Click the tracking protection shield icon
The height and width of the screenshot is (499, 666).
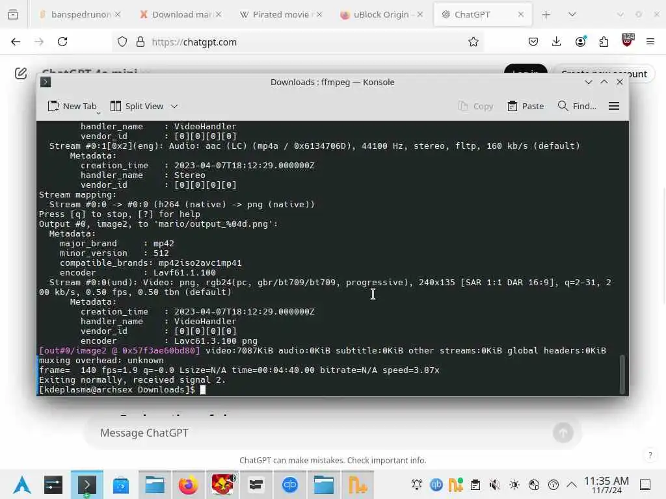point(122,42)
